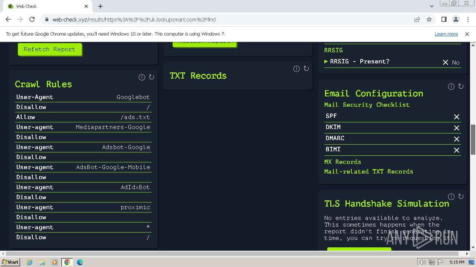Image resolution: width=476 pixels, height=267 pixels.
Task: Refresh the Email Configuration card
Action: tap(461, 86)
